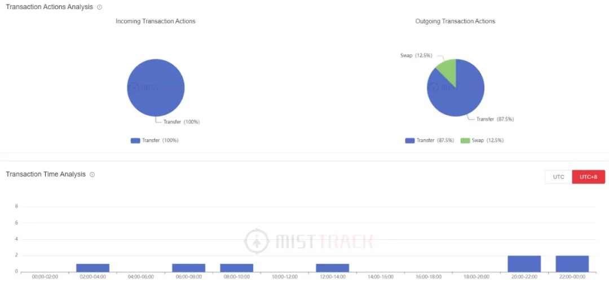This screenshot has width=609, height=291.
Task: Click info icon beside Transaction Actions Analysis
Action: click(99, 7)
